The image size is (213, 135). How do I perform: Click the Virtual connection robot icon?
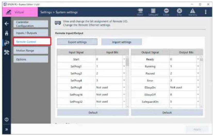pyautogui.click(x=9, y=12)
